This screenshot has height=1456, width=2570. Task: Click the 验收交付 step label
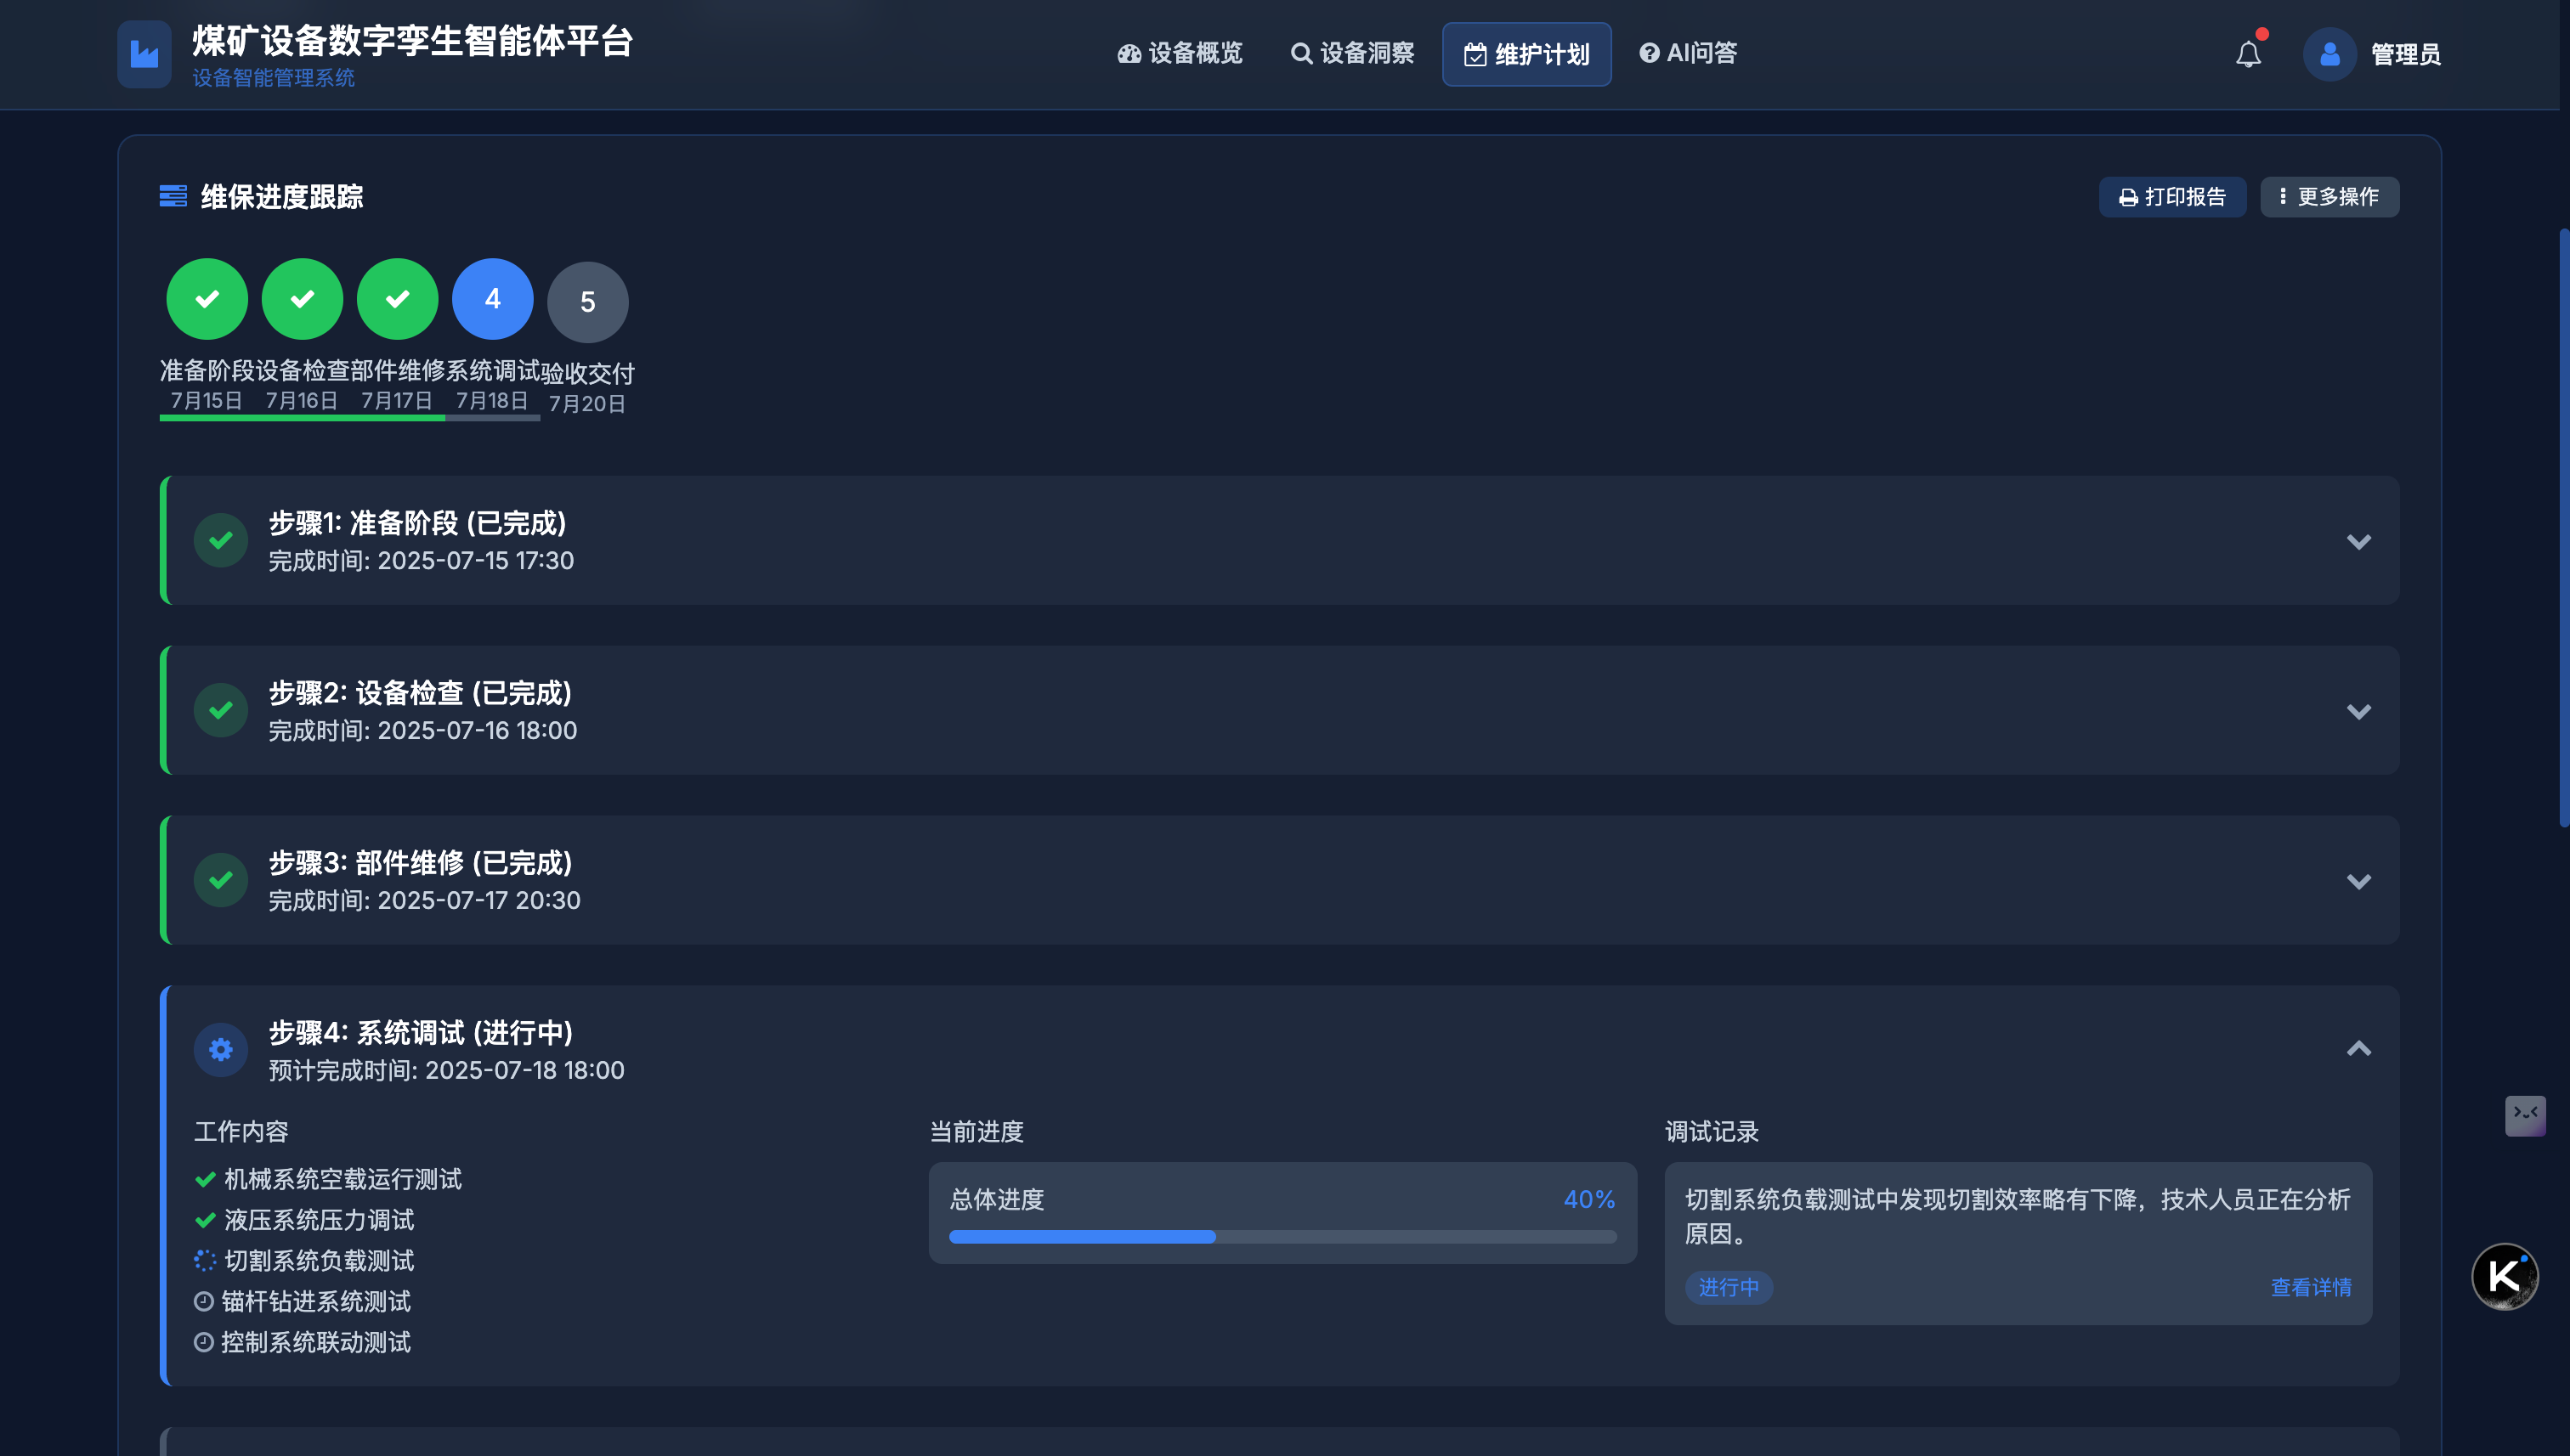coord(588,373)
